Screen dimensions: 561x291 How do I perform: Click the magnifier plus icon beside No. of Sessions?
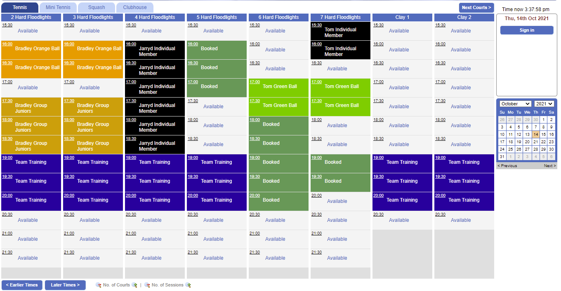188,285
